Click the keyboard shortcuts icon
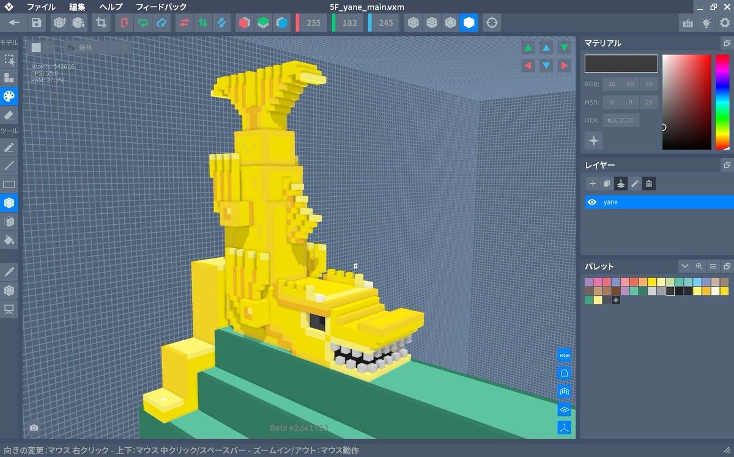The width and height of the screenshot is (734, 457). pyautogui.click(x=688, y=23)
